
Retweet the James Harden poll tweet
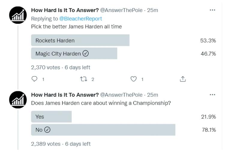(83, 79)
